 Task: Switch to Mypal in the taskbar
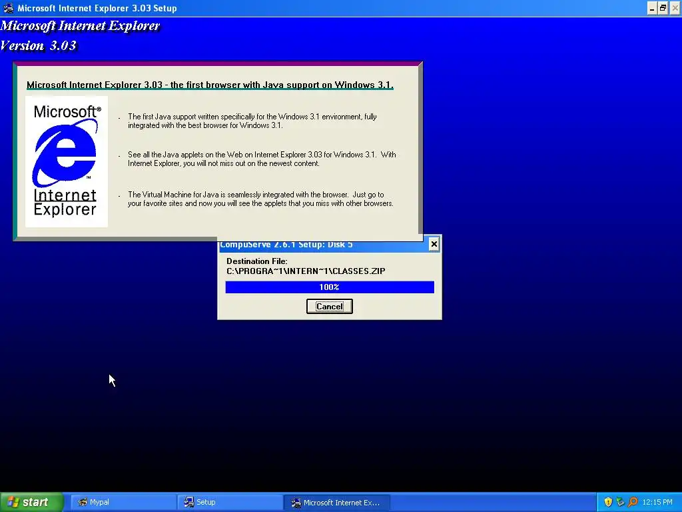click(x=123, y=502)
